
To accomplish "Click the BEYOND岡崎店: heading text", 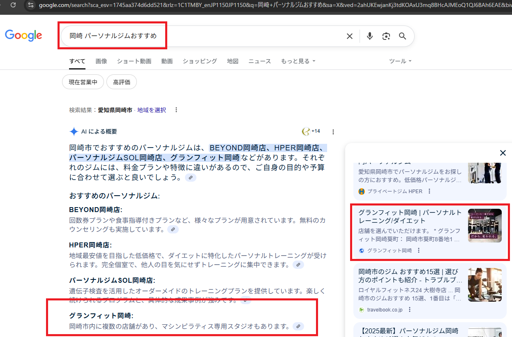I will (x=96, y=210).
